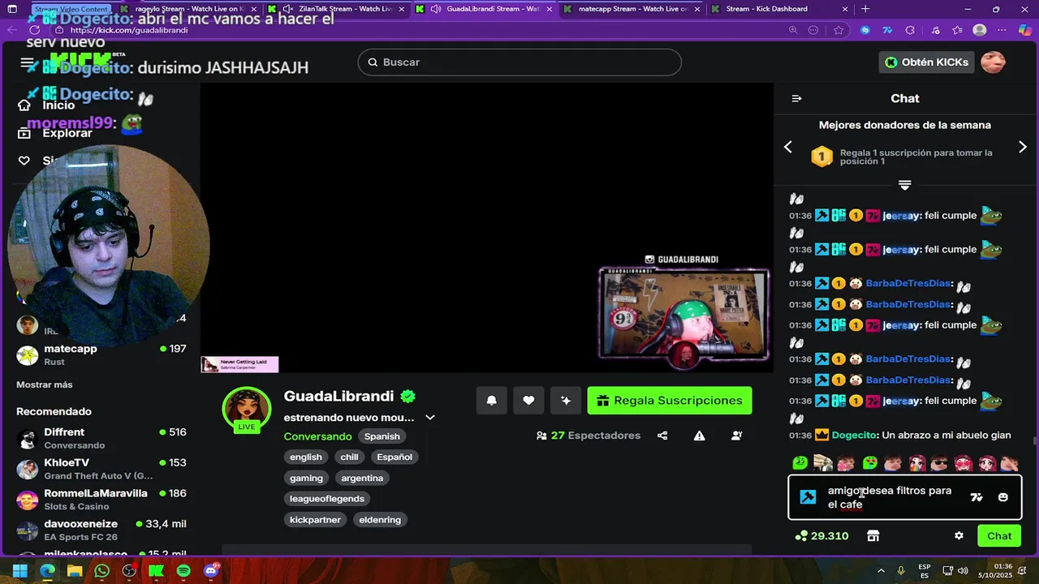Open the Windows Start menu
Image resolution: width=1039 pixels, height=584 pixels.
click(x=19, y=571)
